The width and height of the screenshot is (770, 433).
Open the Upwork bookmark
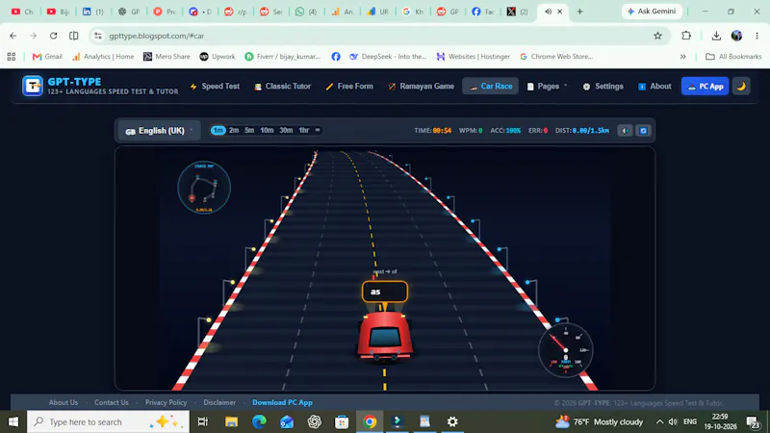coord(218,57)
